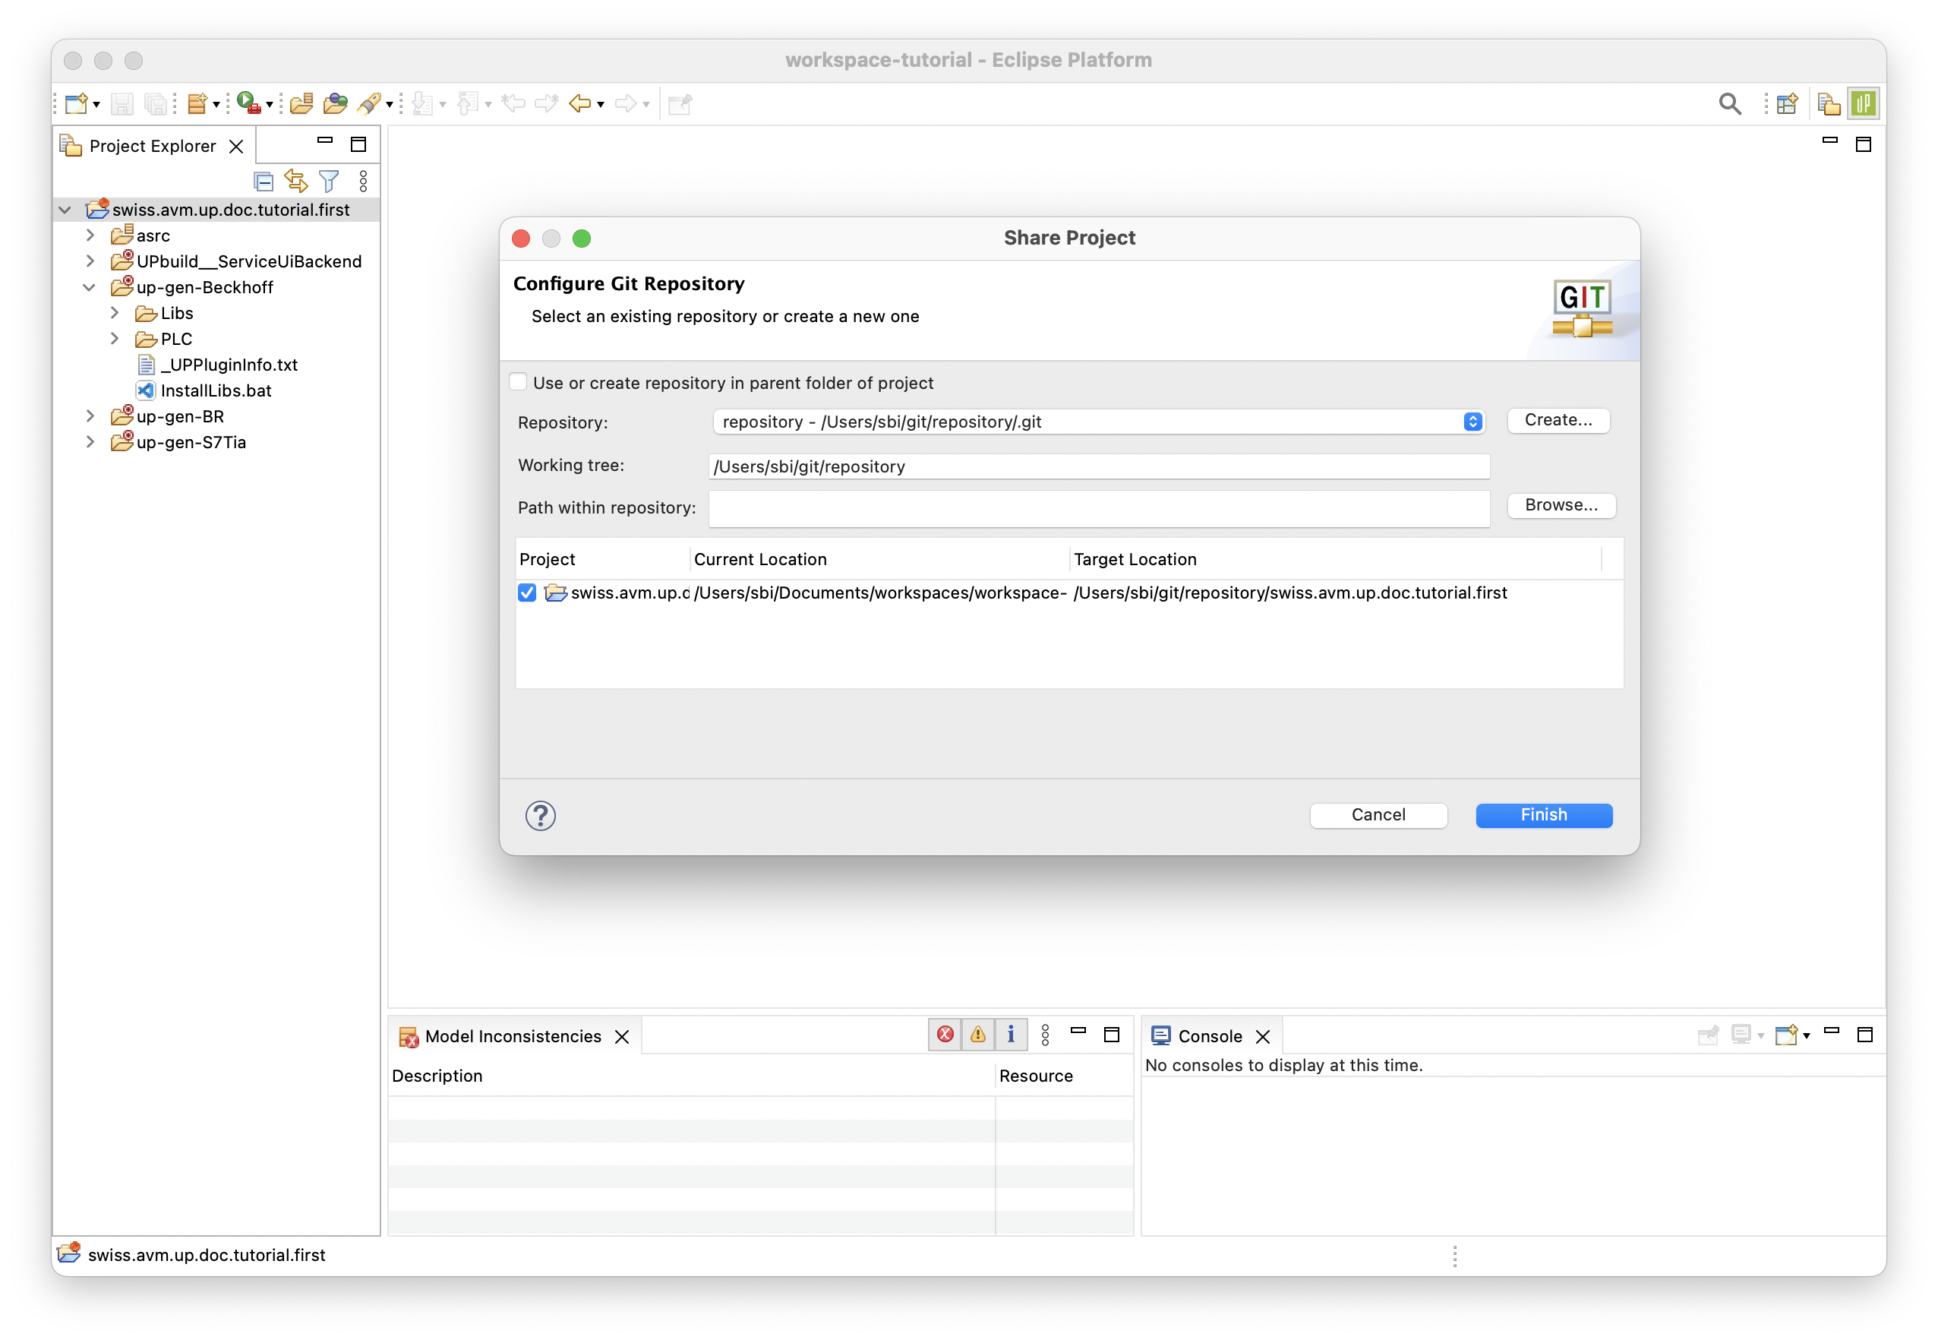The width and height of the screenshot is (1938, 1340).
Task: Click the Create... repository button
Action: click(x=1558, y=421)
